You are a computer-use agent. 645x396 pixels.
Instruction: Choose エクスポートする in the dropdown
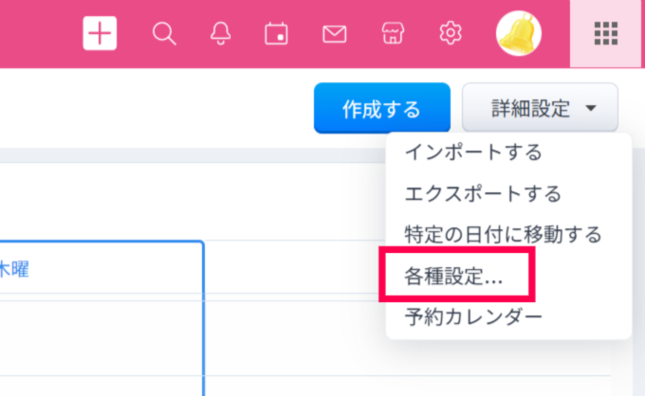483,193
